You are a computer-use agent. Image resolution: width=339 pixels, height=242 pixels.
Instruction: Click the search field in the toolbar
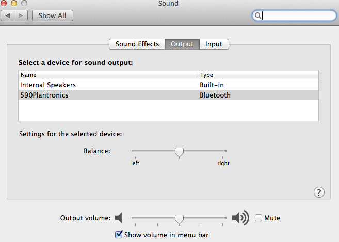click(294, 15)
